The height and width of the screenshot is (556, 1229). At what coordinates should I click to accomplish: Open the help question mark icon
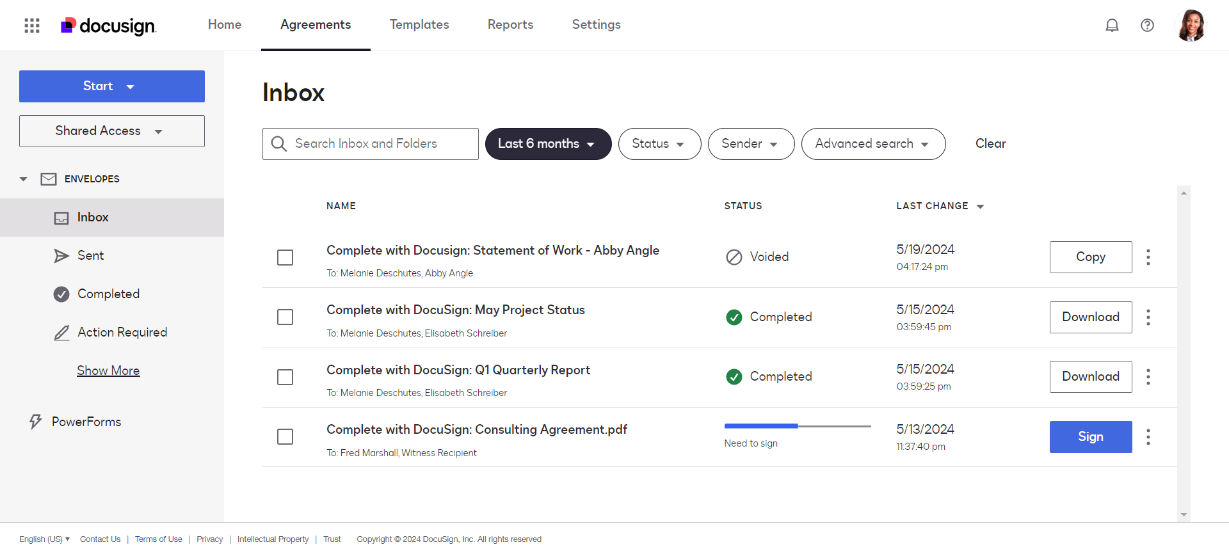pos(1147,26)
